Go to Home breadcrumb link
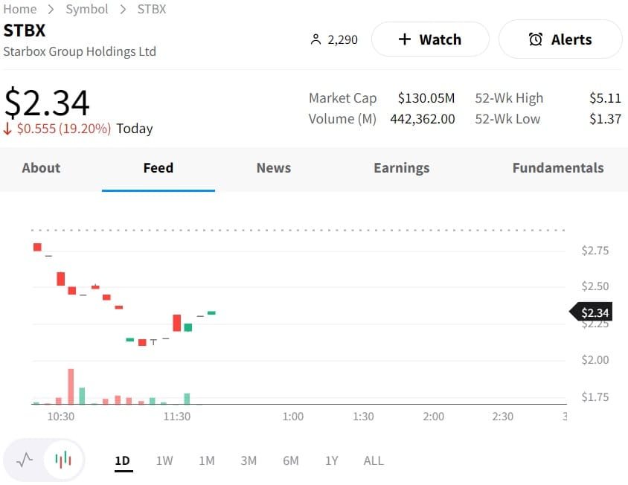Viewport: 628px width, 485px height. click(20, 9)
